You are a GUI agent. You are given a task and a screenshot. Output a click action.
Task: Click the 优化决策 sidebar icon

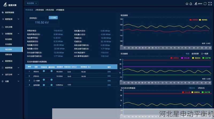[x=3, y=27]
